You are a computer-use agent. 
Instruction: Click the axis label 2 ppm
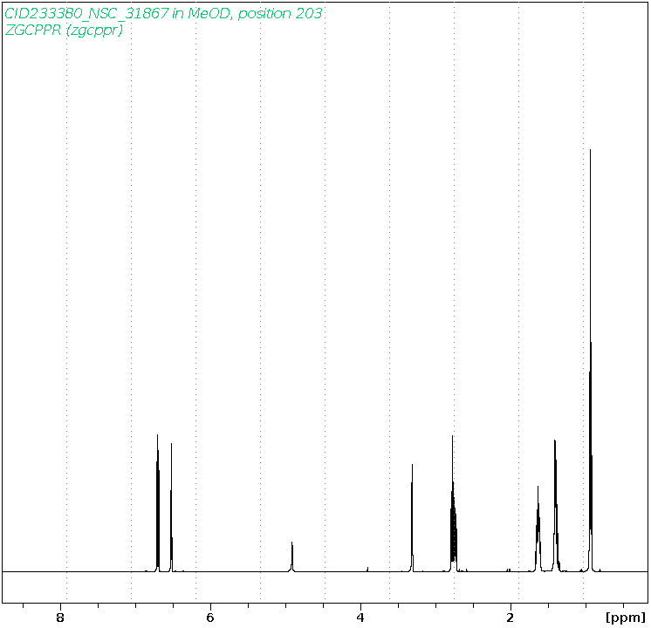tap(510, 618)
